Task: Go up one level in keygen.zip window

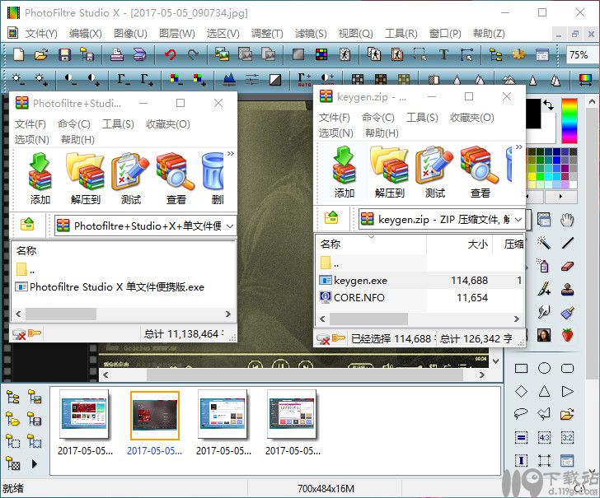Action: point(331,218)
